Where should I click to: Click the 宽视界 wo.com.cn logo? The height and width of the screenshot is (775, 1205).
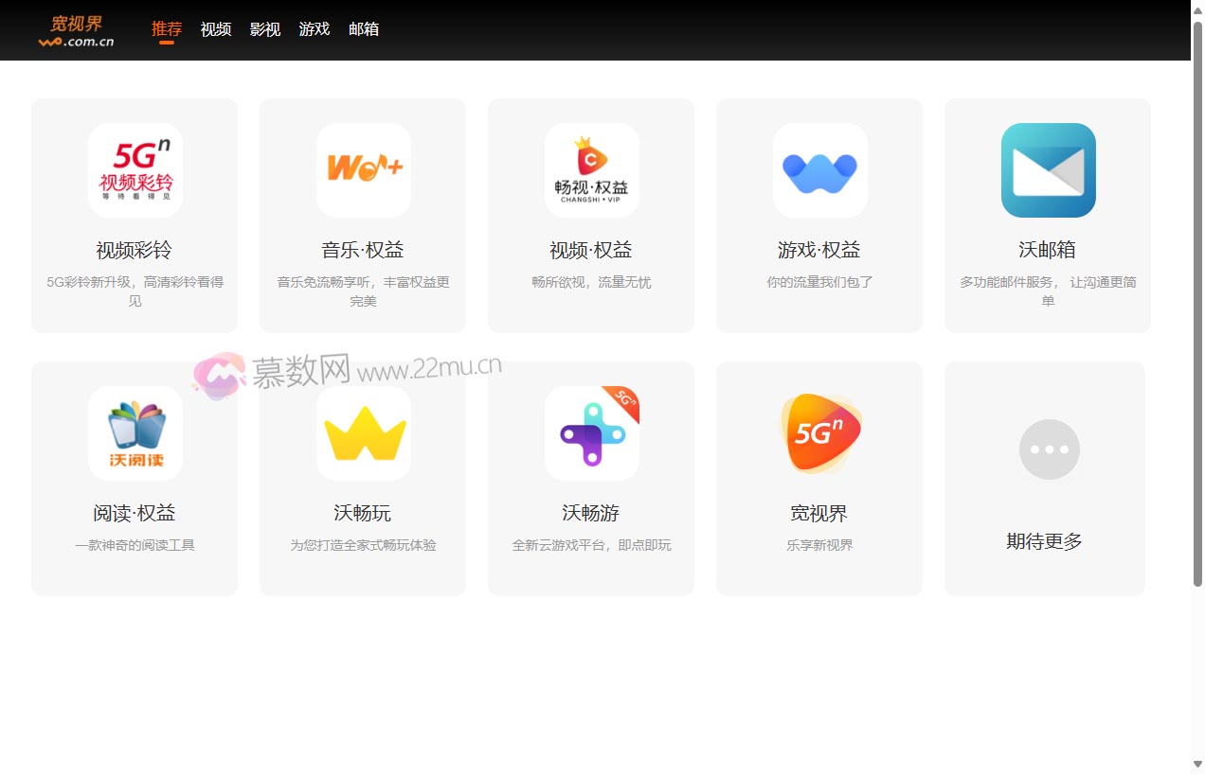click(x=77, y=30)
